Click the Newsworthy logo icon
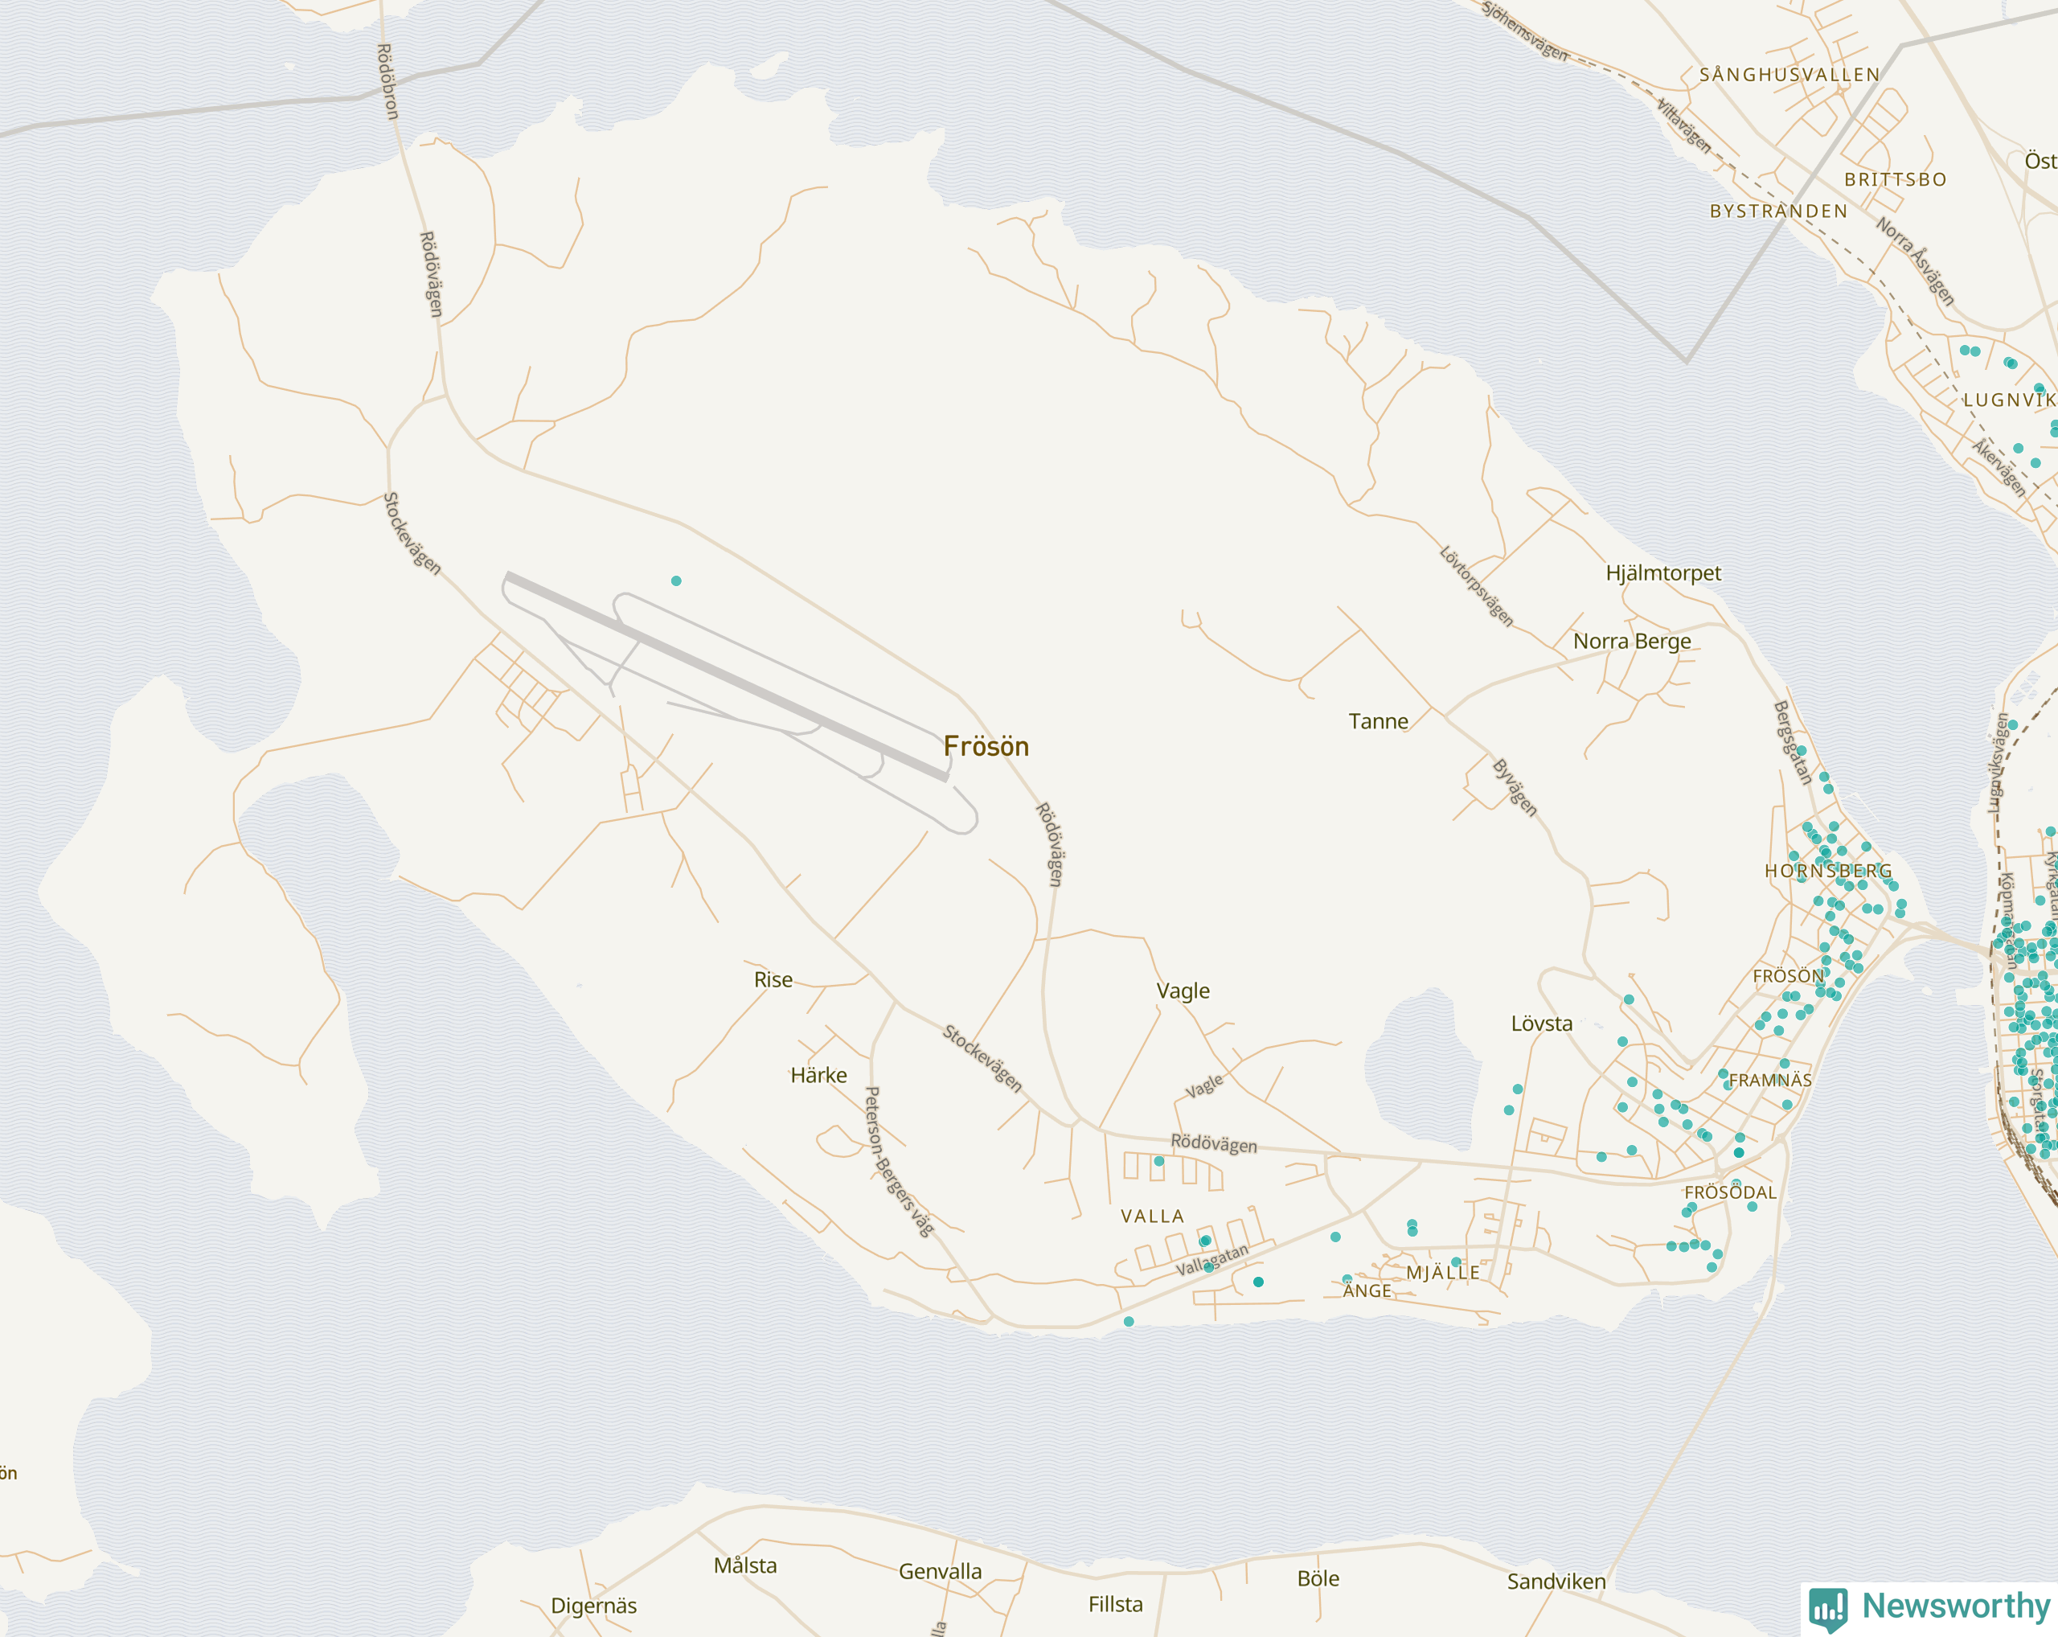This screenshot has height=1637, width=2058. tap(1828, 1608)
